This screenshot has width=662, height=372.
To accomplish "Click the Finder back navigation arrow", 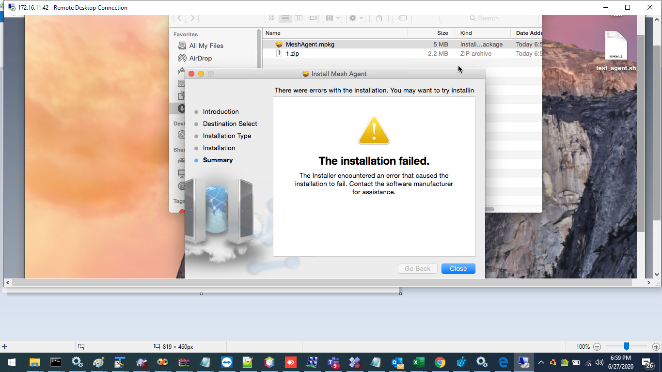I will click(x=179, y=18).
